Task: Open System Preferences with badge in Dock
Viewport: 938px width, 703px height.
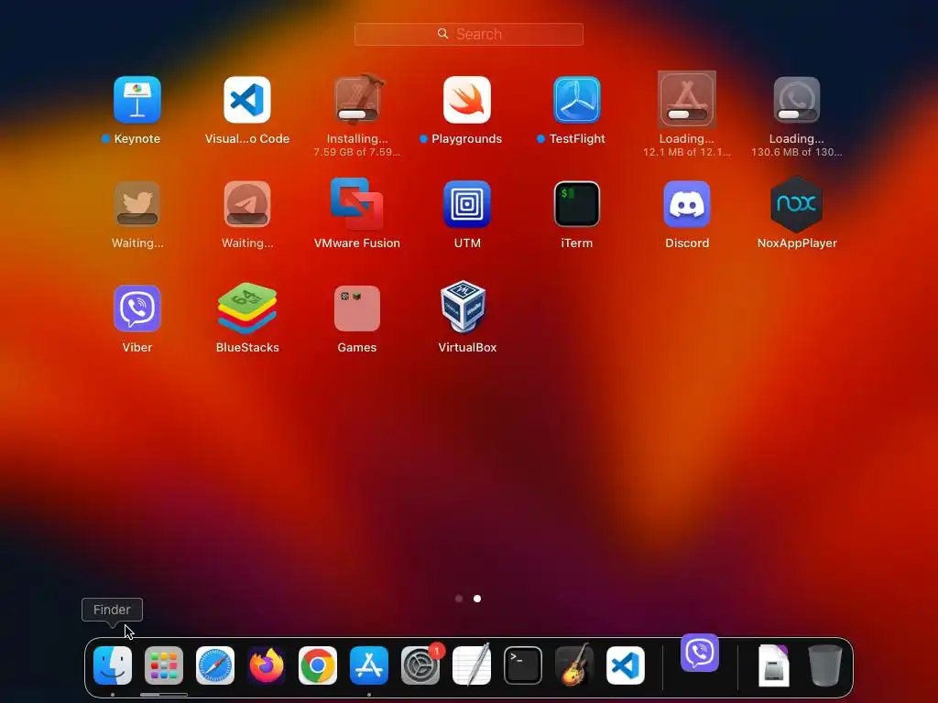Action: coord(420,665)
